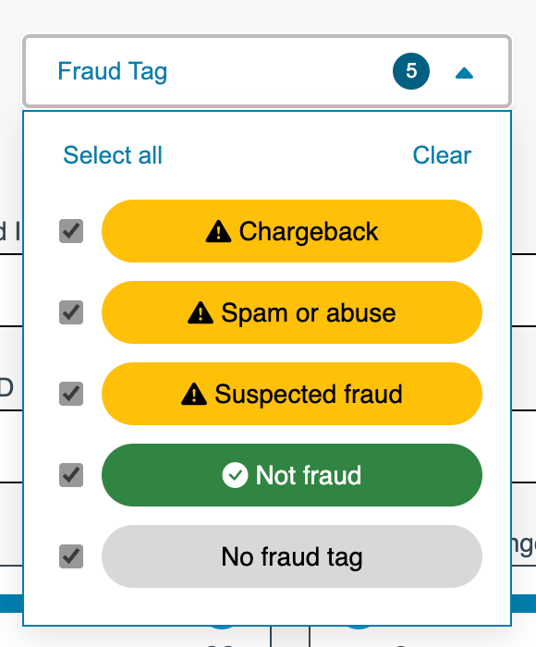
Task: Click the count badge showing 5
Action: tap(411, 71)
